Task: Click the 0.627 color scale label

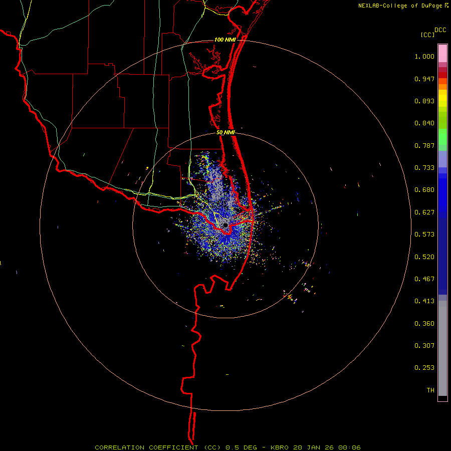Action: coord(424,212)
